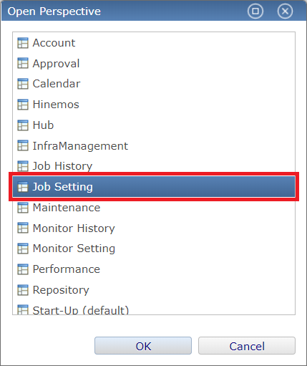
Task: Select the Hub perspective label
Action: (43, 125)
